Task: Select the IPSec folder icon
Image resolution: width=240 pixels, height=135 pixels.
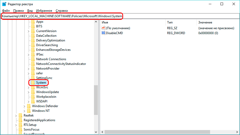Action: pyautogui.click(x=33, y=54)
